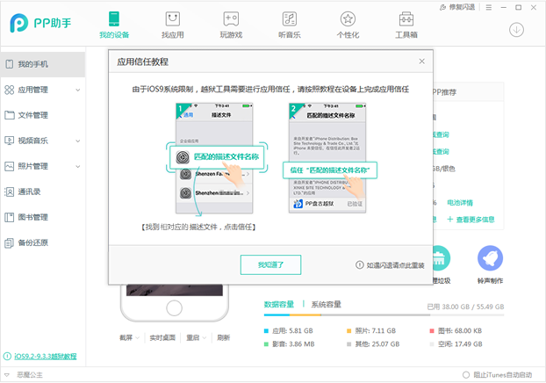
Task: Click the 我知道了 confirmation button
Action: click(x=270, y=265)
